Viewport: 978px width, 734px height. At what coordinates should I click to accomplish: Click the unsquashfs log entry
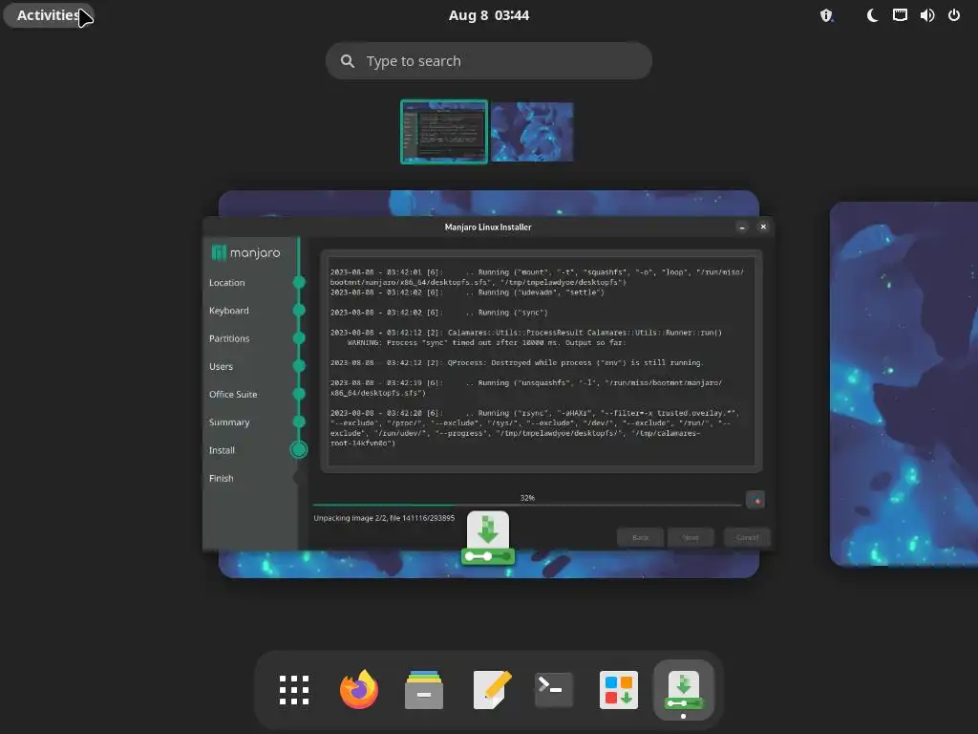click(x=526, y=388)
